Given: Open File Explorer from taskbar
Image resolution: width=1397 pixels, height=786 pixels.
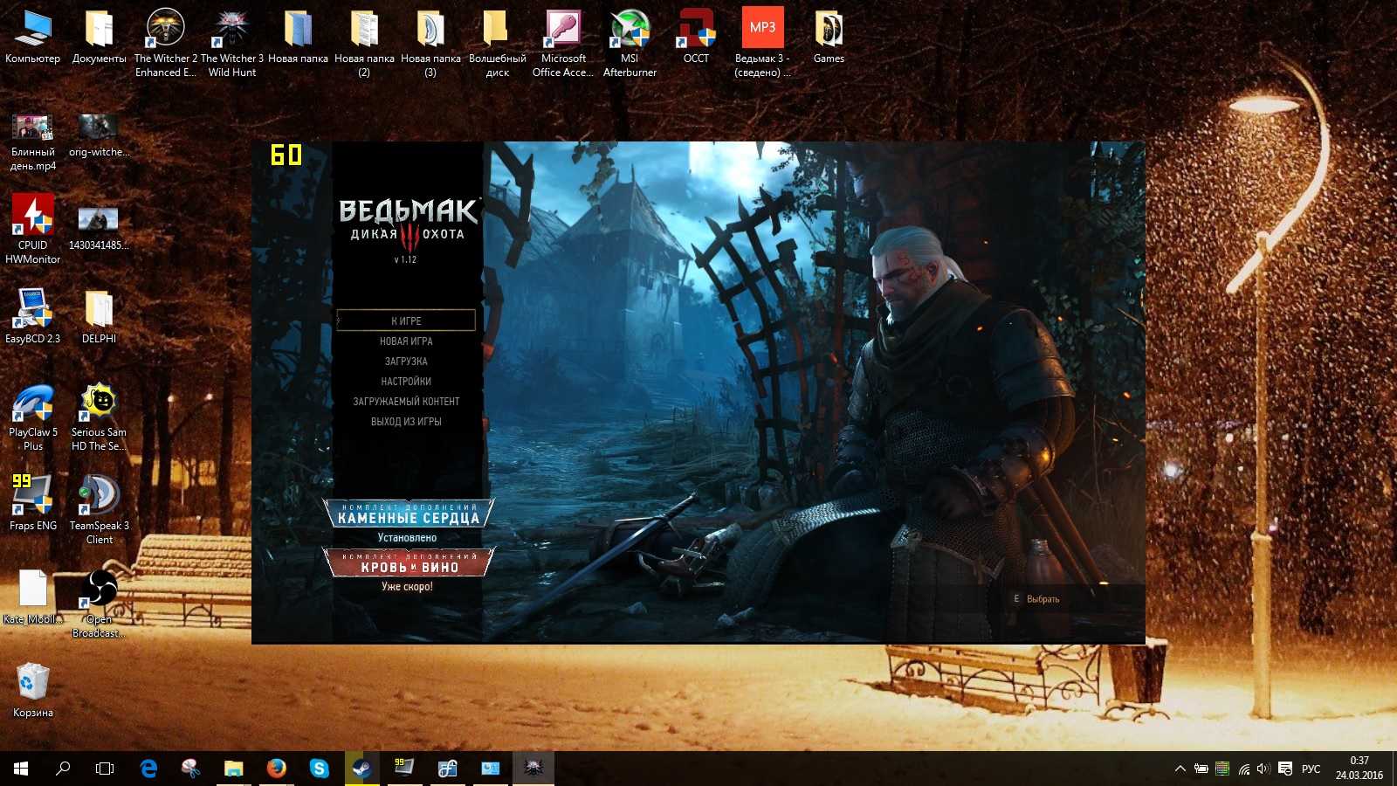Looking at the screenshot, I should (233, 769).
